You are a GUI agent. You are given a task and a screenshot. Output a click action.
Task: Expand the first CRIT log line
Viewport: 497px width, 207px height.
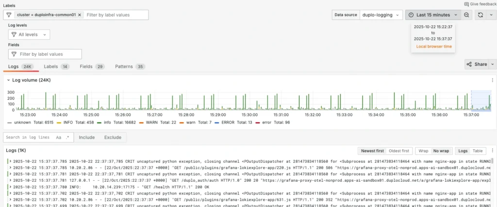[10, 160]
